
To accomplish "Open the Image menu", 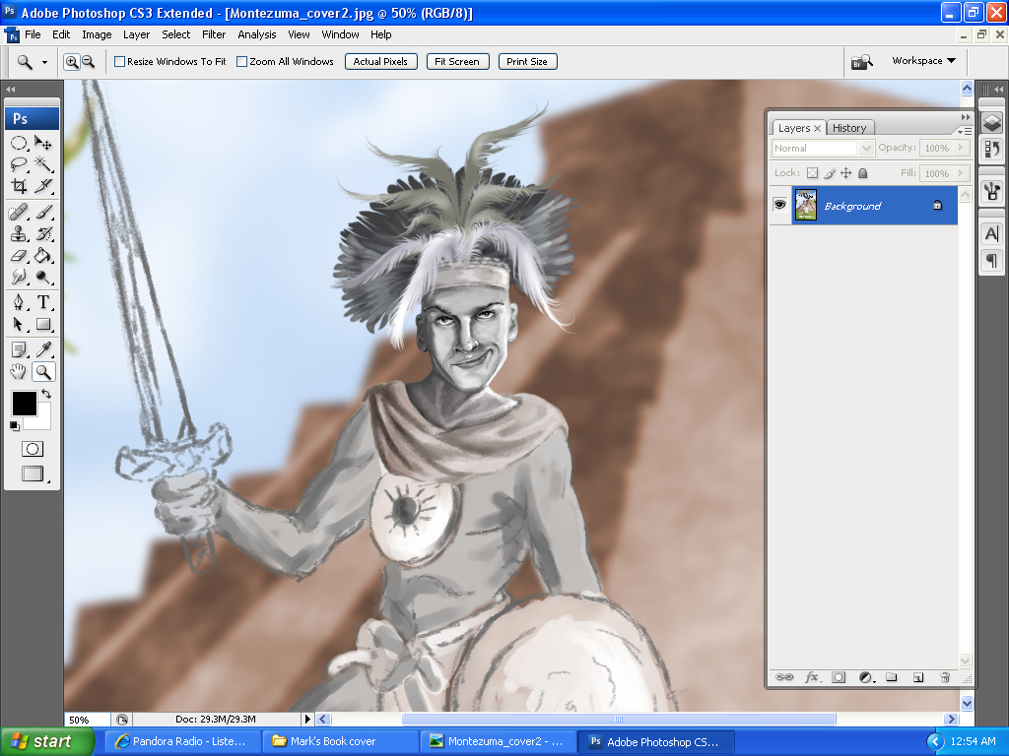I will tap(97, 34).
